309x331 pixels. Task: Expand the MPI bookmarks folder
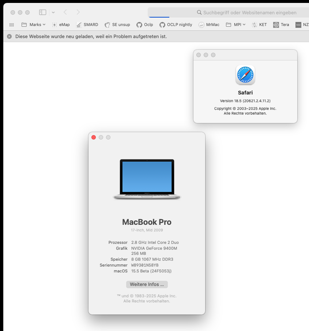coord(235,25)
